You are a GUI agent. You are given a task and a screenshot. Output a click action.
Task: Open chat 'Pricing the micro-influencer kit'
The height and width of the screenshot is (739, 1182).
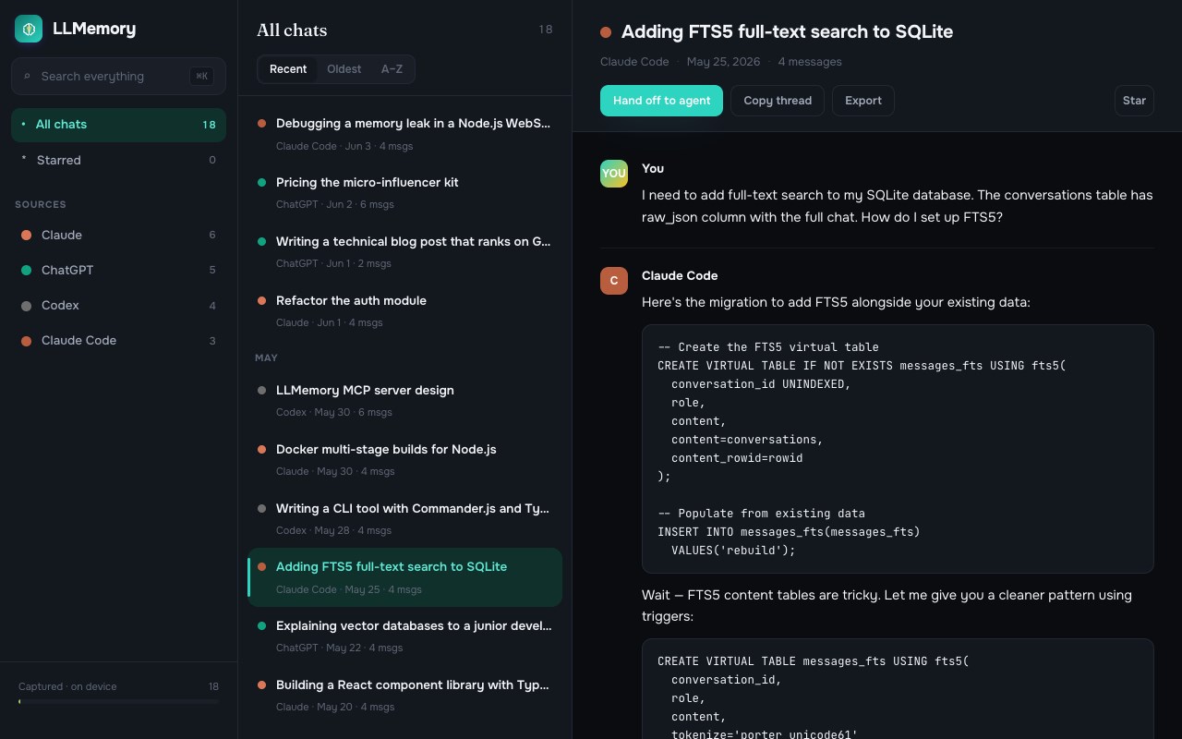pos(404,193)
